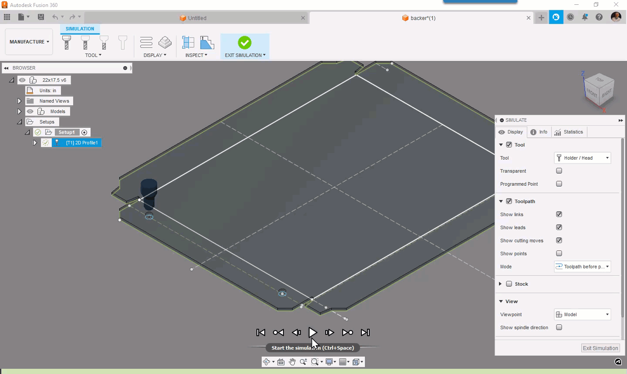Image resolution: width=627 pixels, height=374 pixels.
Task: Activate the Pan tool in the navigation bar
Action: coord(292,361)
